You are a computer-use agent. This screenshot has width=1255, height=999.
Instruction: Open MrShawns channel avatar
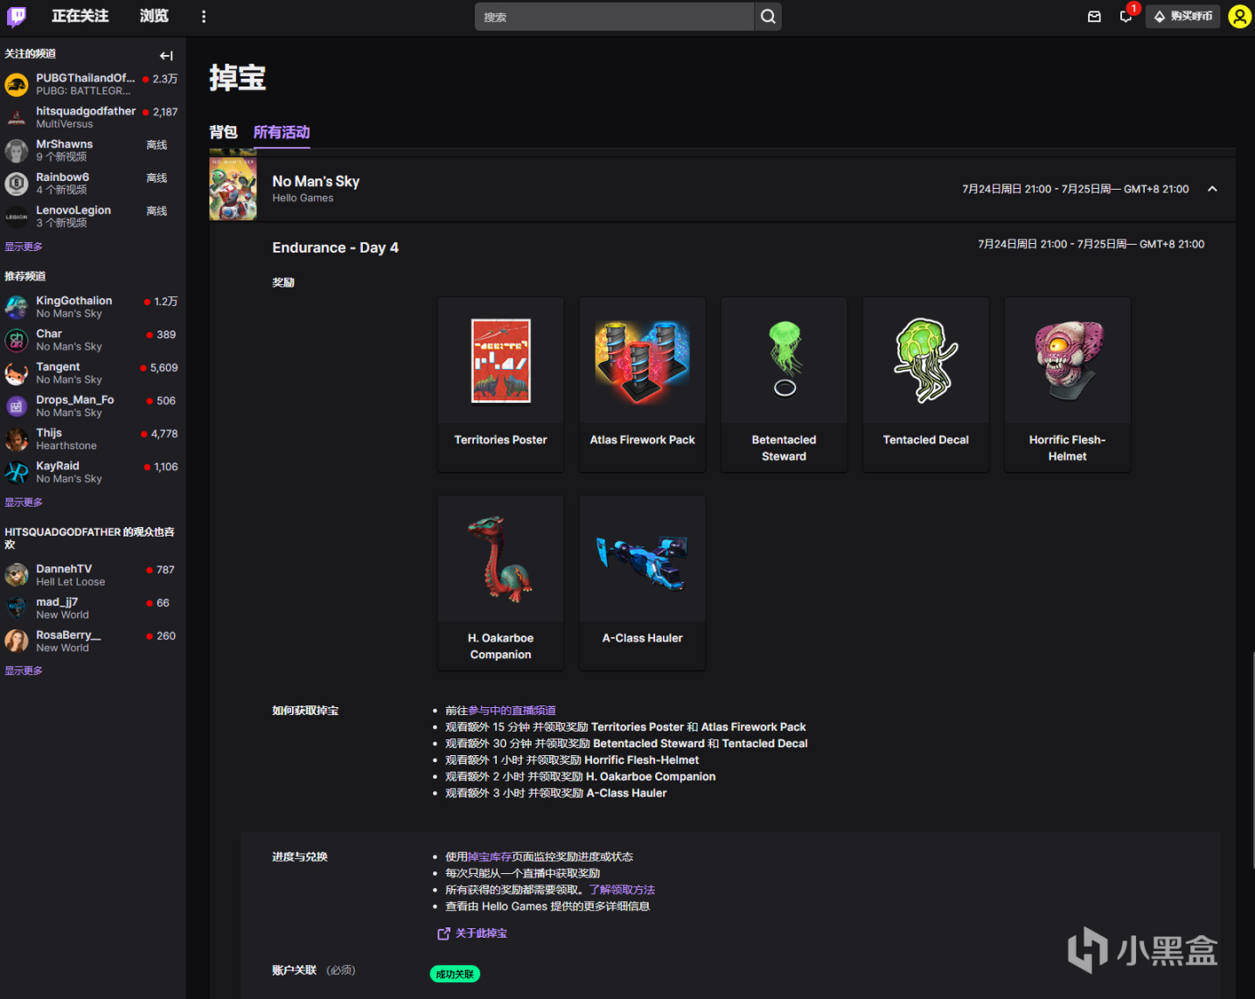(x=17, y=150)
